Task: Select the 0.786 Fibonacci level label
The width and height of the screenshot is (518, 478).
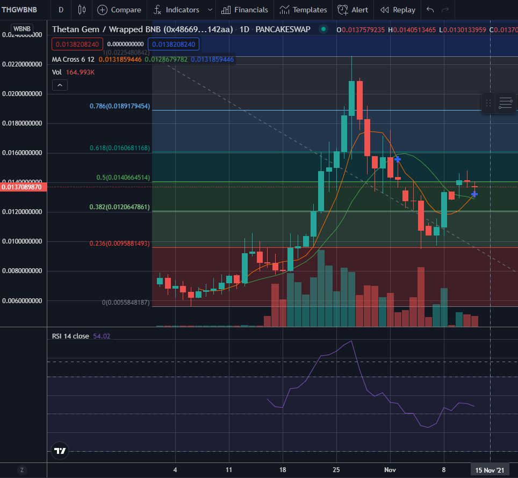Action: (120, 106)
